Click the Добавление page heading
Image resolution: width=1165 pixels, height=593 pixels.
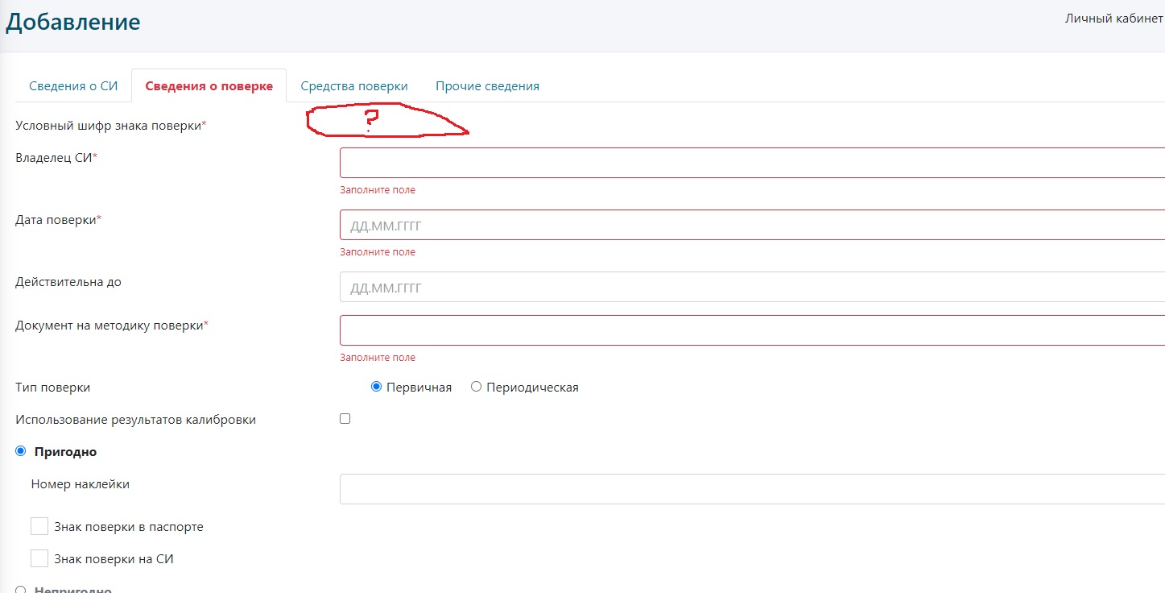pyautogui.click(x=72, y=22)
